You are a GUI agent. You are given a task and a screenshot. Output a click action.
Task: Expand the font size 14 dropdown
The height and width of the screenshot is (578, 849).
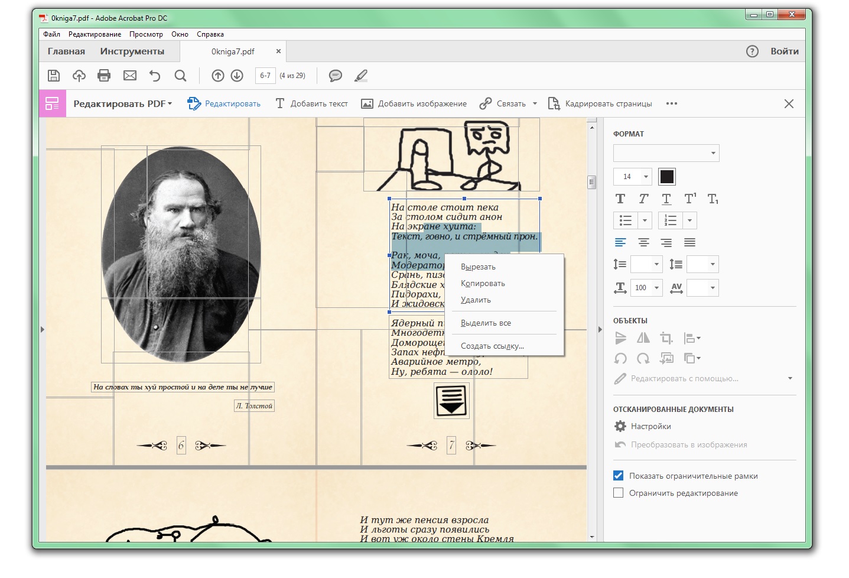click(x=646, y=176)
